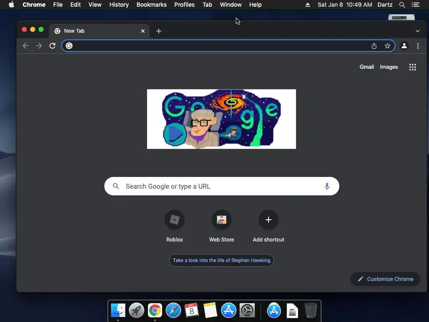Go forward with the forward arrow

click(39, 46)
